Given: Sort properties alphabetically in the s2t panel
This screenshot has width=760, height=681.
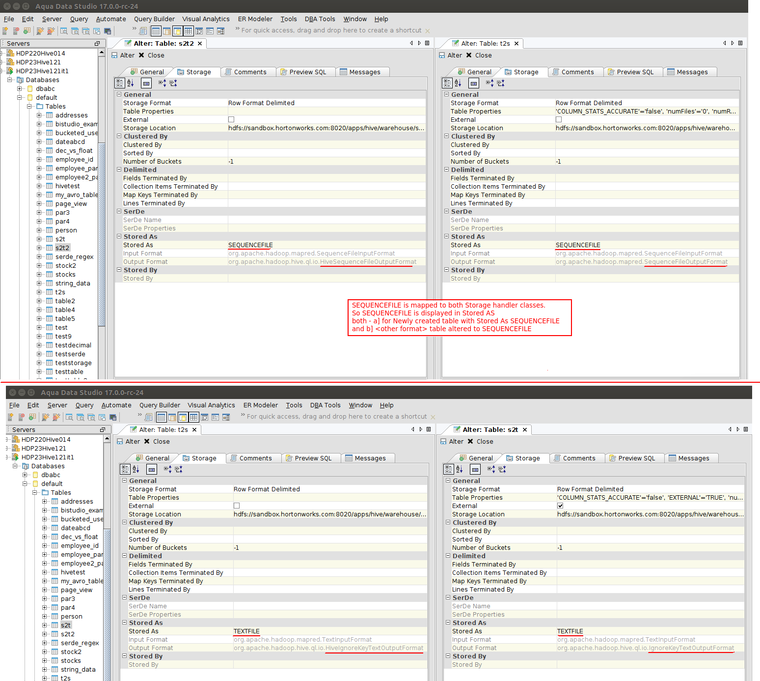Looking at the screenshot, I should [460, 469].
